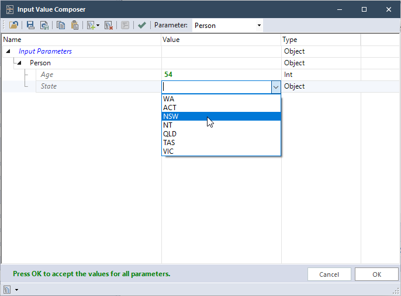Click the Person tree label
401x296 pixels.
(x=40, y=63)
